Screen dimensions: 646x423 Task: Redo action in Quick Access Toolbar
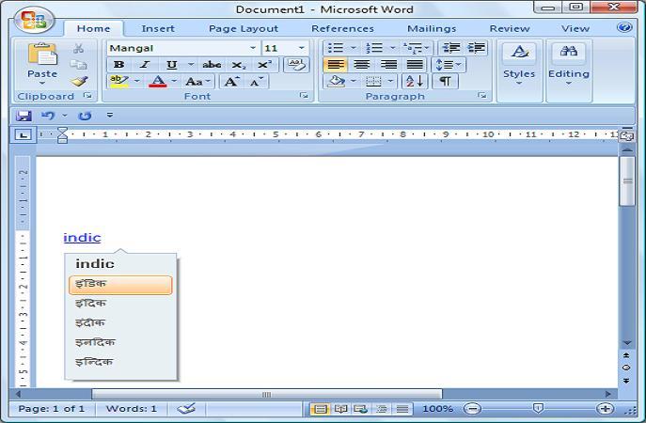tap(85, 116)
